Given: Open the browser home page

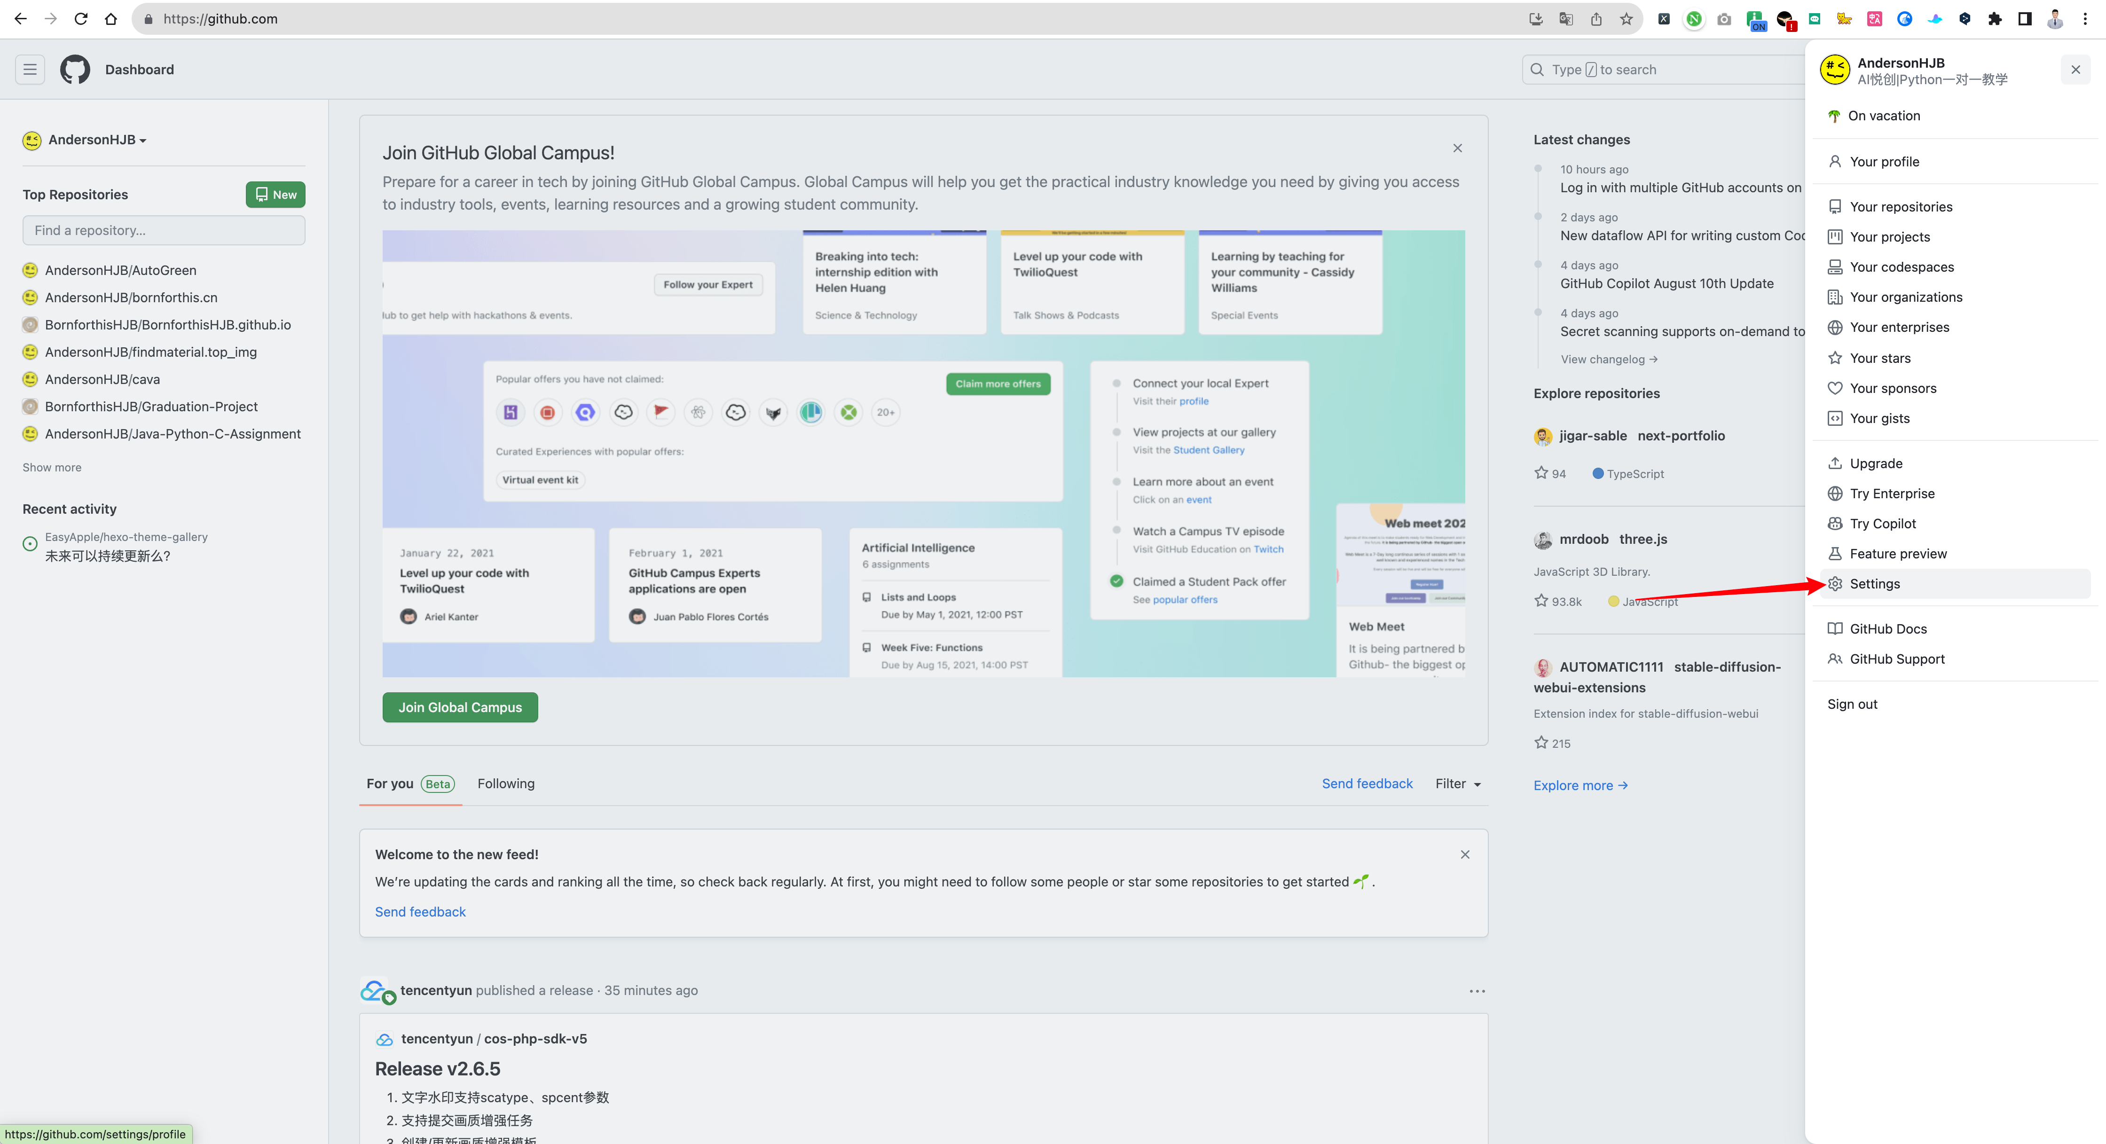Looking at the screenshot, I should tap(111, 19).
